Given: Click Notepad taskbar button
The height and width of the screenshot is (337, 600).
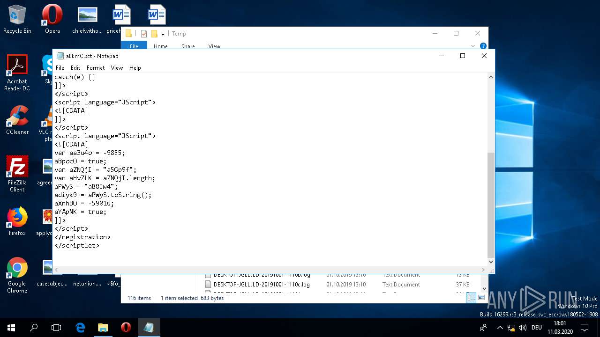Looking at the screenshot, I should [149, 328].
